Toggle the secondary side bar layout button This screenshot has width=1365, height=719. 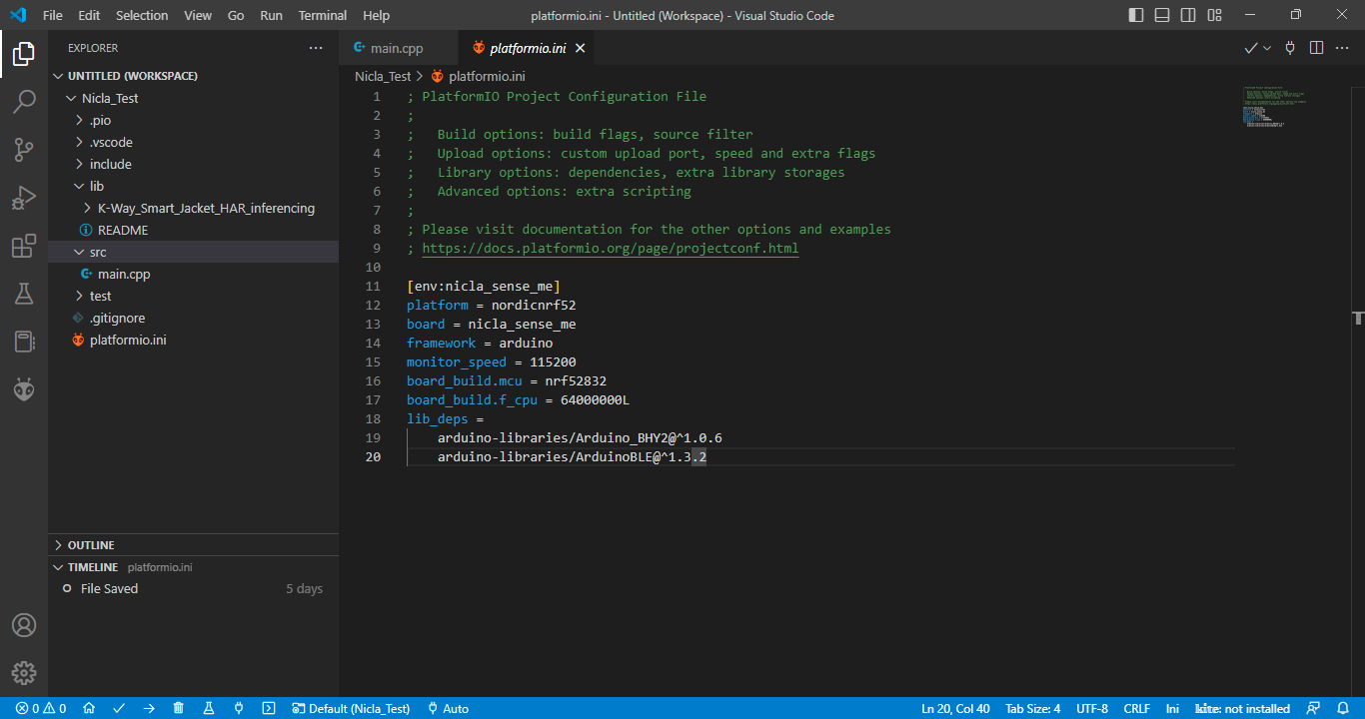1188,15
